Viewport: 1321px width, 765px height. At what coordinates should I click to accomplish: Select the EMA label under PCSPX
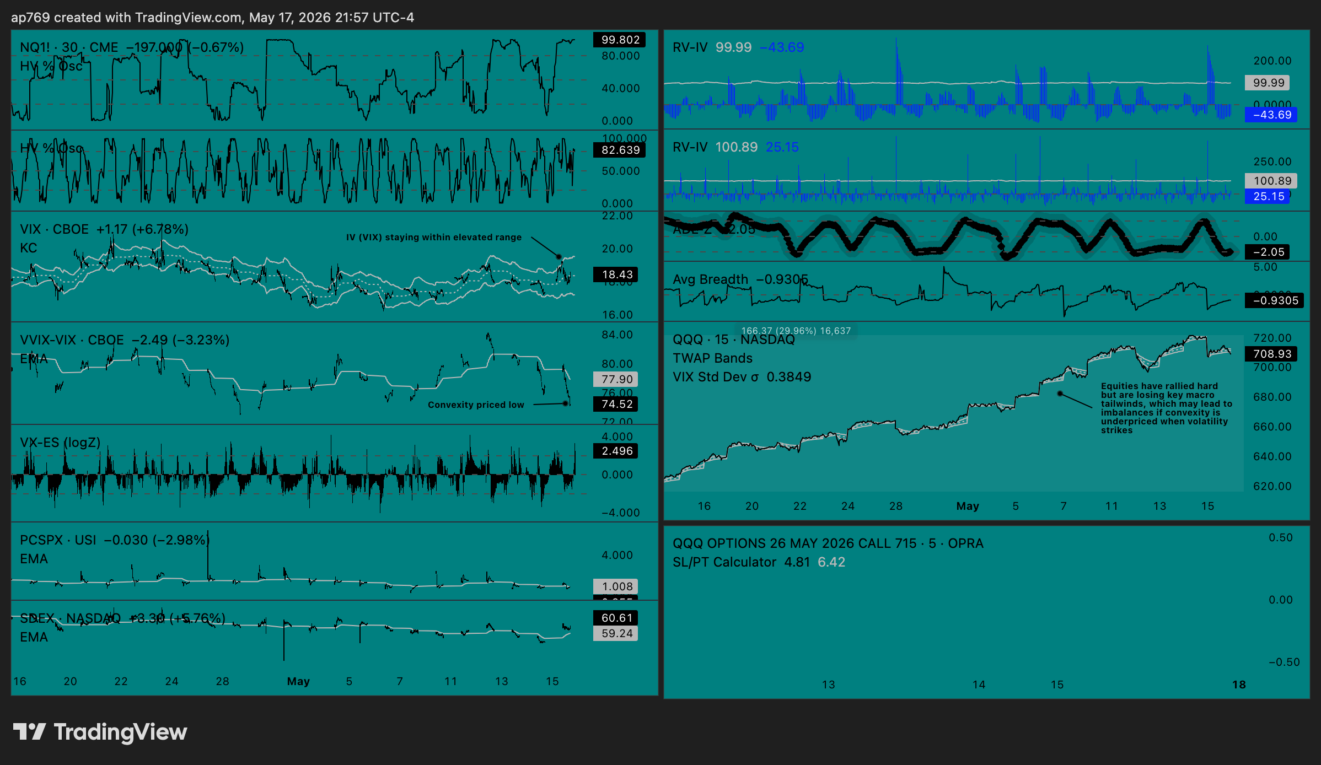(x=34, y=559)
